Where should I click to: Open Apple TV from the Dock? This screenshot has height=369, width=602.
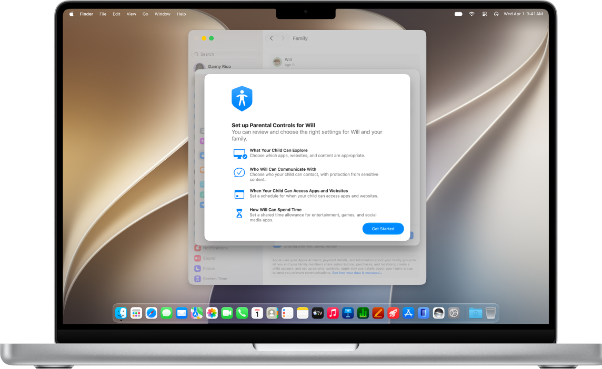click(317, 313)
